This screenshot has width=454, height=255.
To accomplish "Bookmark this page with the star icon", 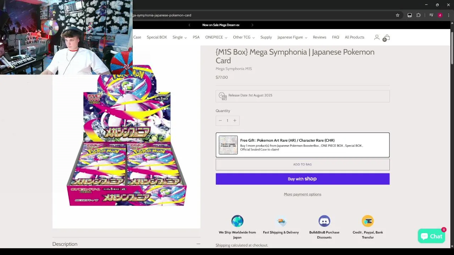I will 398,15.
